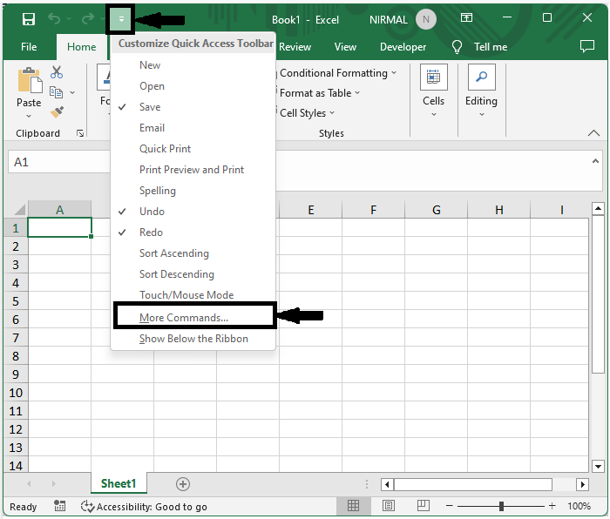Switch to the Developer tab

pos(403,47)
